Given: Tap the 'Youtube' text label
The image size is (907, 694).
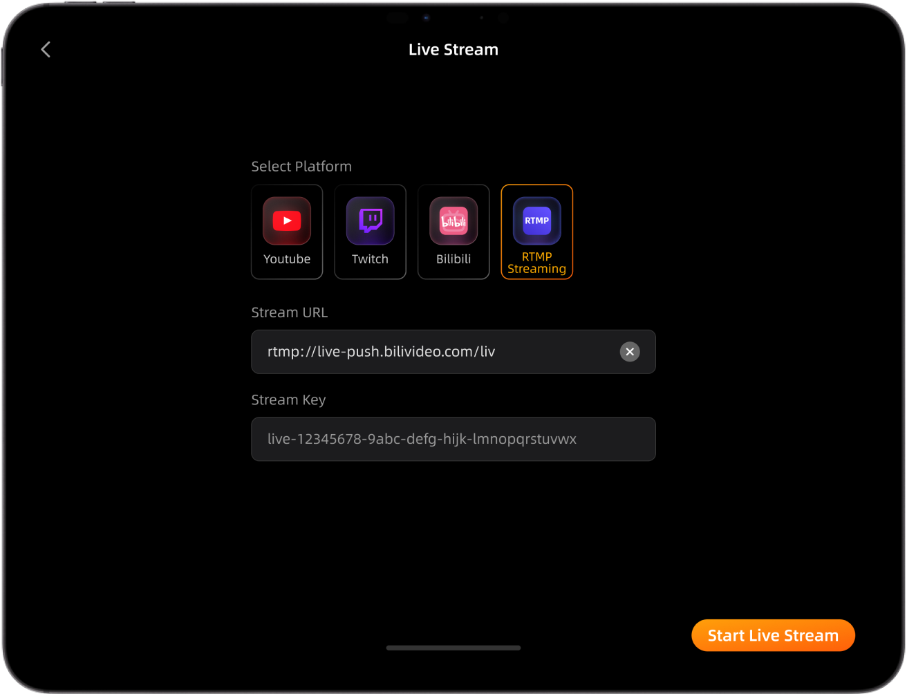Looking at the screenshot, I should [287, 259].
